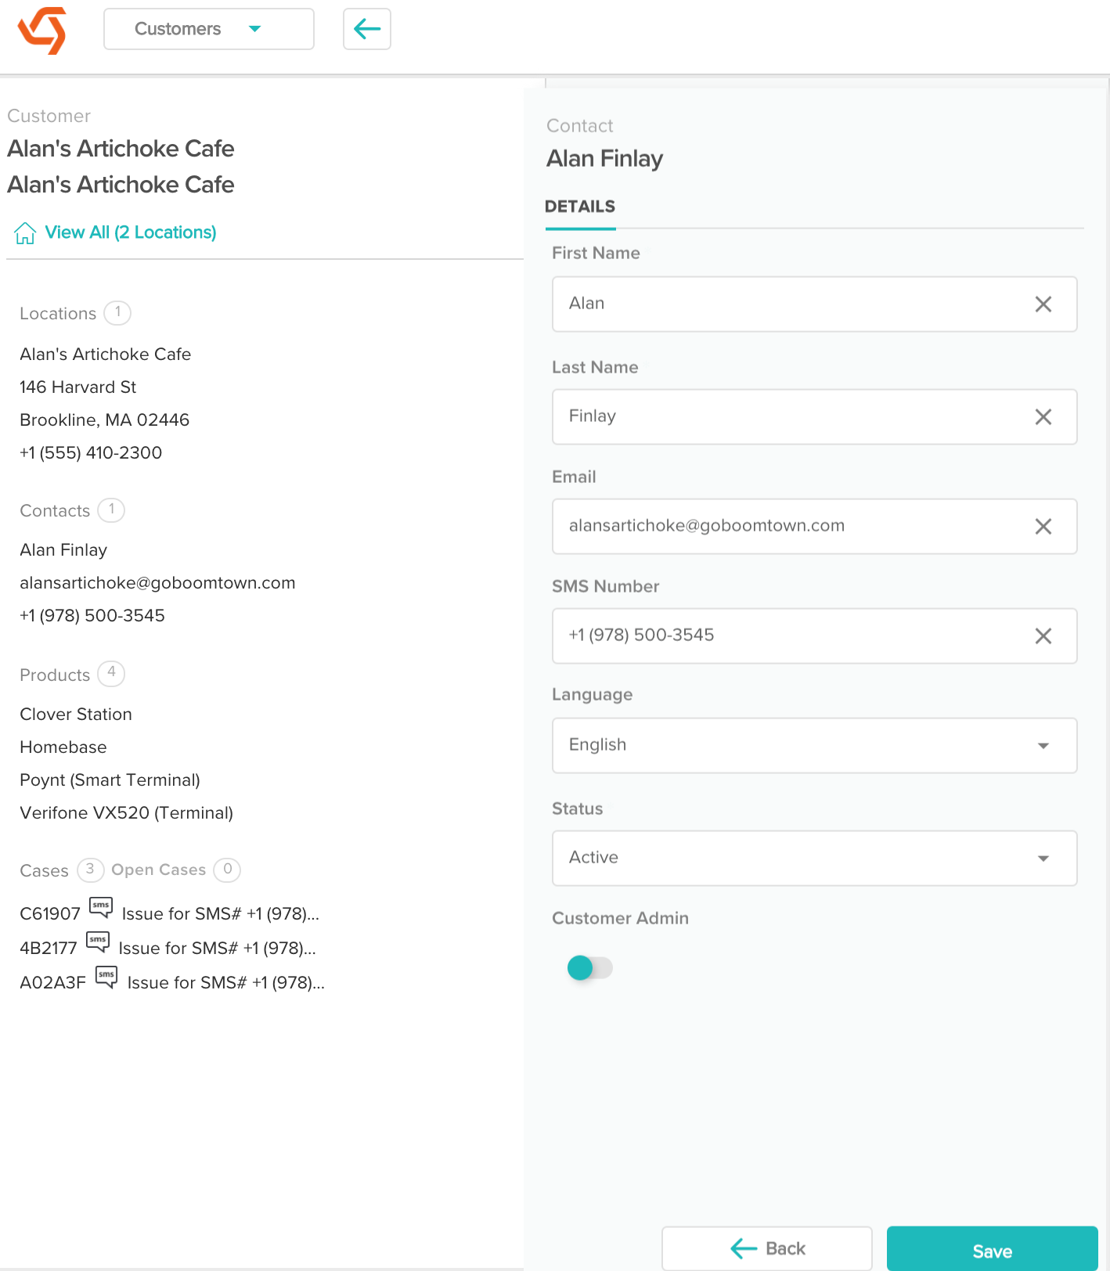This screenshot has width=1110, height=1271.
Task: Clear the First Name field with X
Action: 1043,304
